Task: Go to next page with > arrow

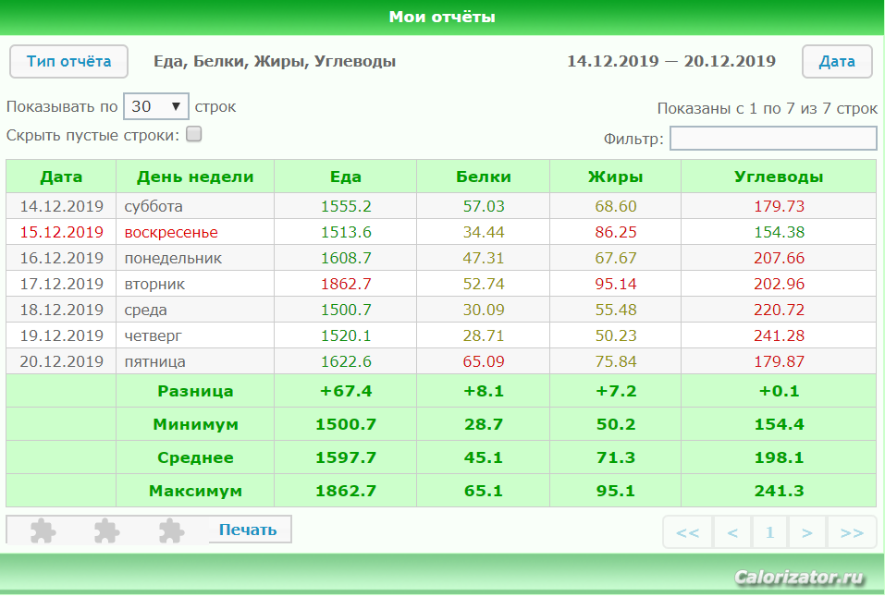Action: 806,532
